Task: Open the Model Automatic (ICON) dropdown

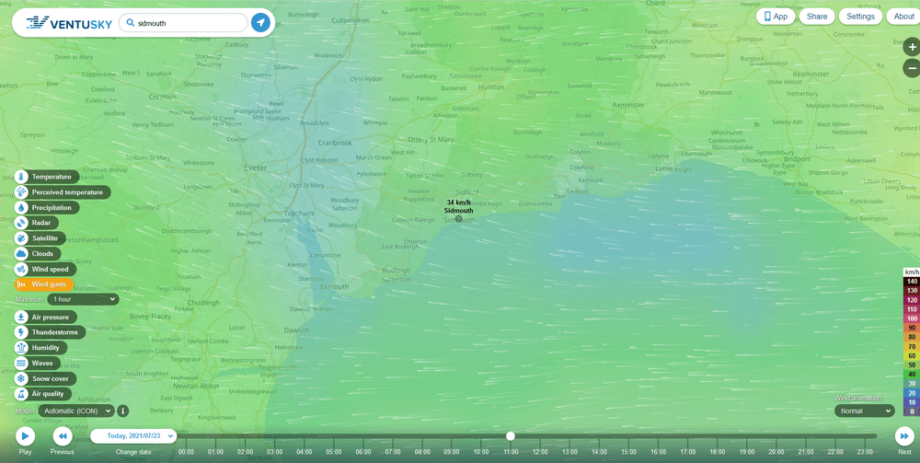Action: pos(88,411)
